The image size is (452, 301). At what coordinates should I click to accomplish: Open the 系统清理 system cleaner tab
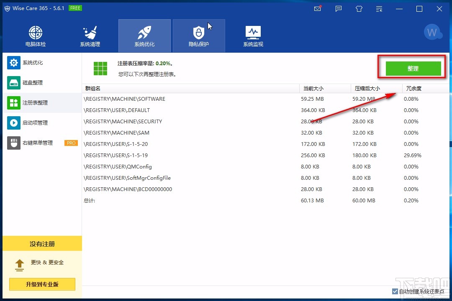tap(90, 36)
